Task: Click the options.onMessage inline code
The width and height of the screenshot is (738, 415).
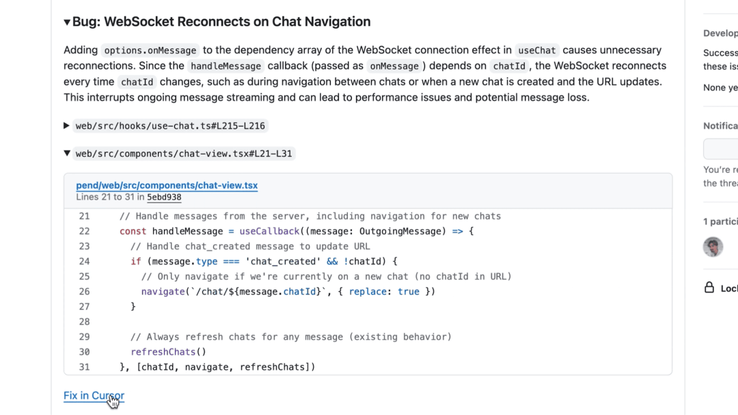Action: coord(150,51)
